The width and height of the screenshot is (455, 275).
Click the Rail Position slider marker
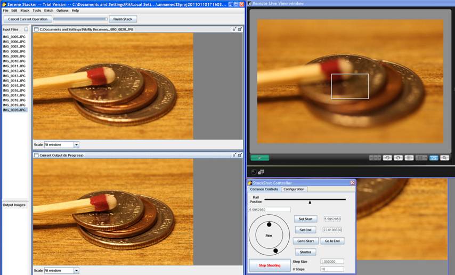coord(310,202)
